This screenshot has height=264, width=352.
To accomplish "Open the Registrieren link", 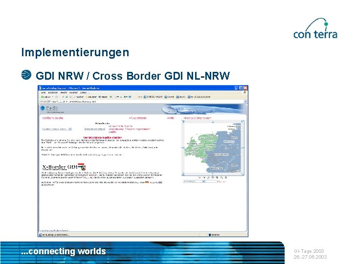I will pyautogui.click(x=137, y=118).
